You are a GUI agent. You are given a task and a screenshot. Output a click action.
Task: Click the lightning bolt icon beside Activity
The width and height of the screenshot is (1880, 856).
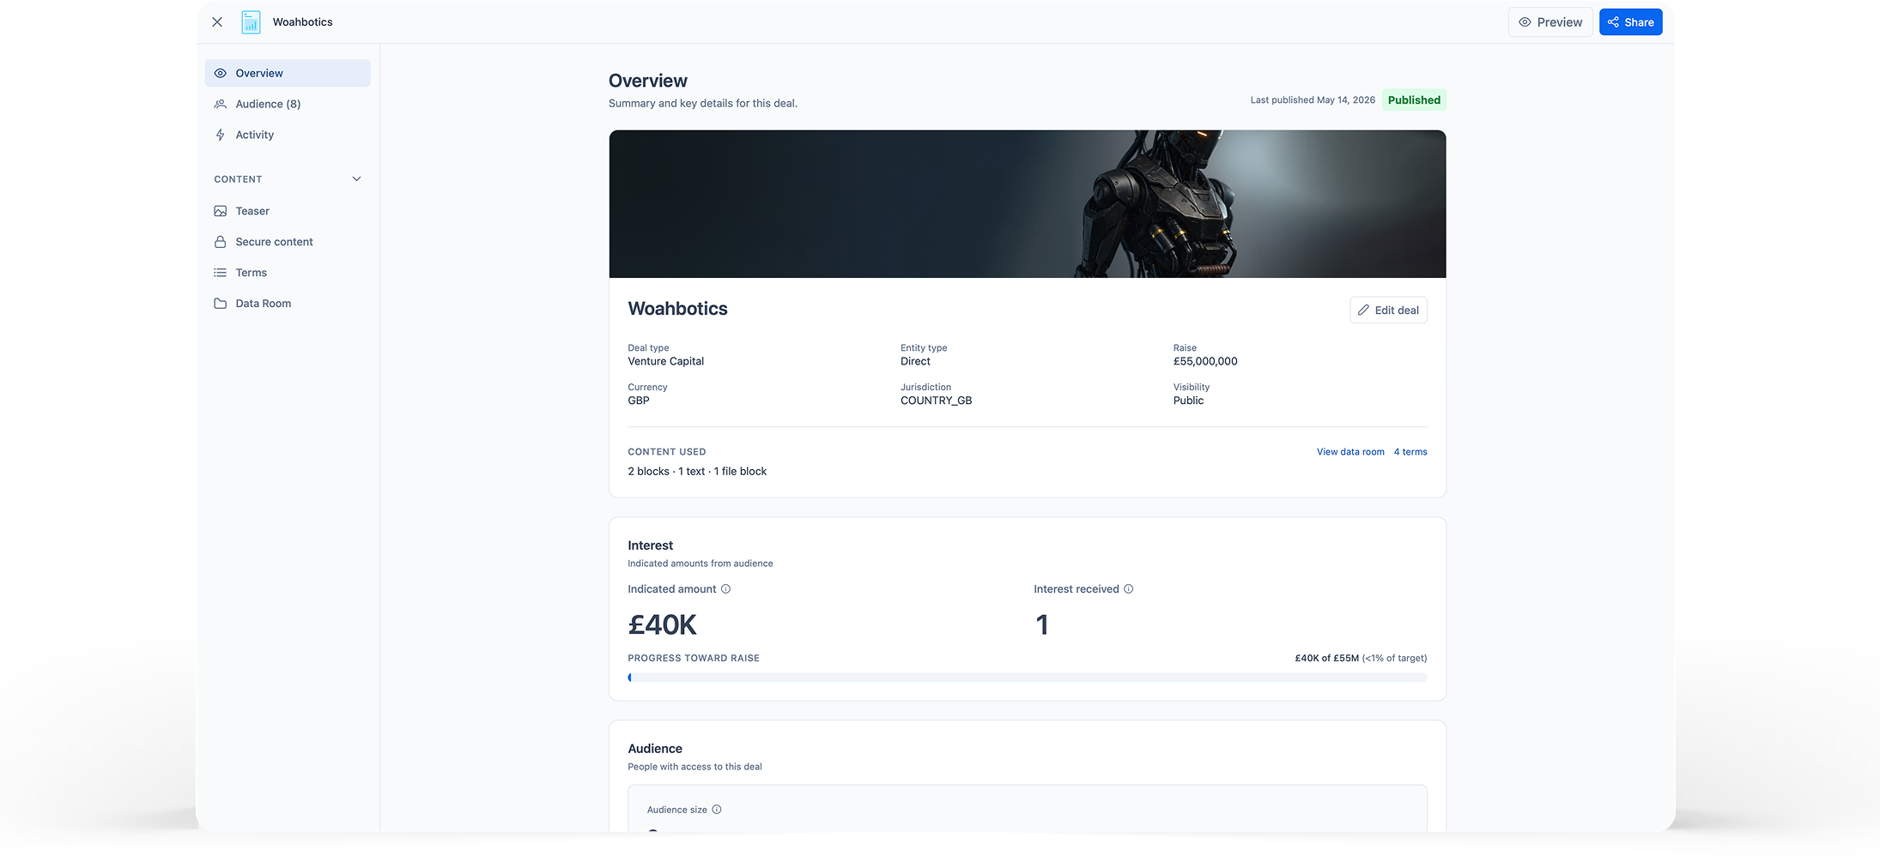pos(221,135)
